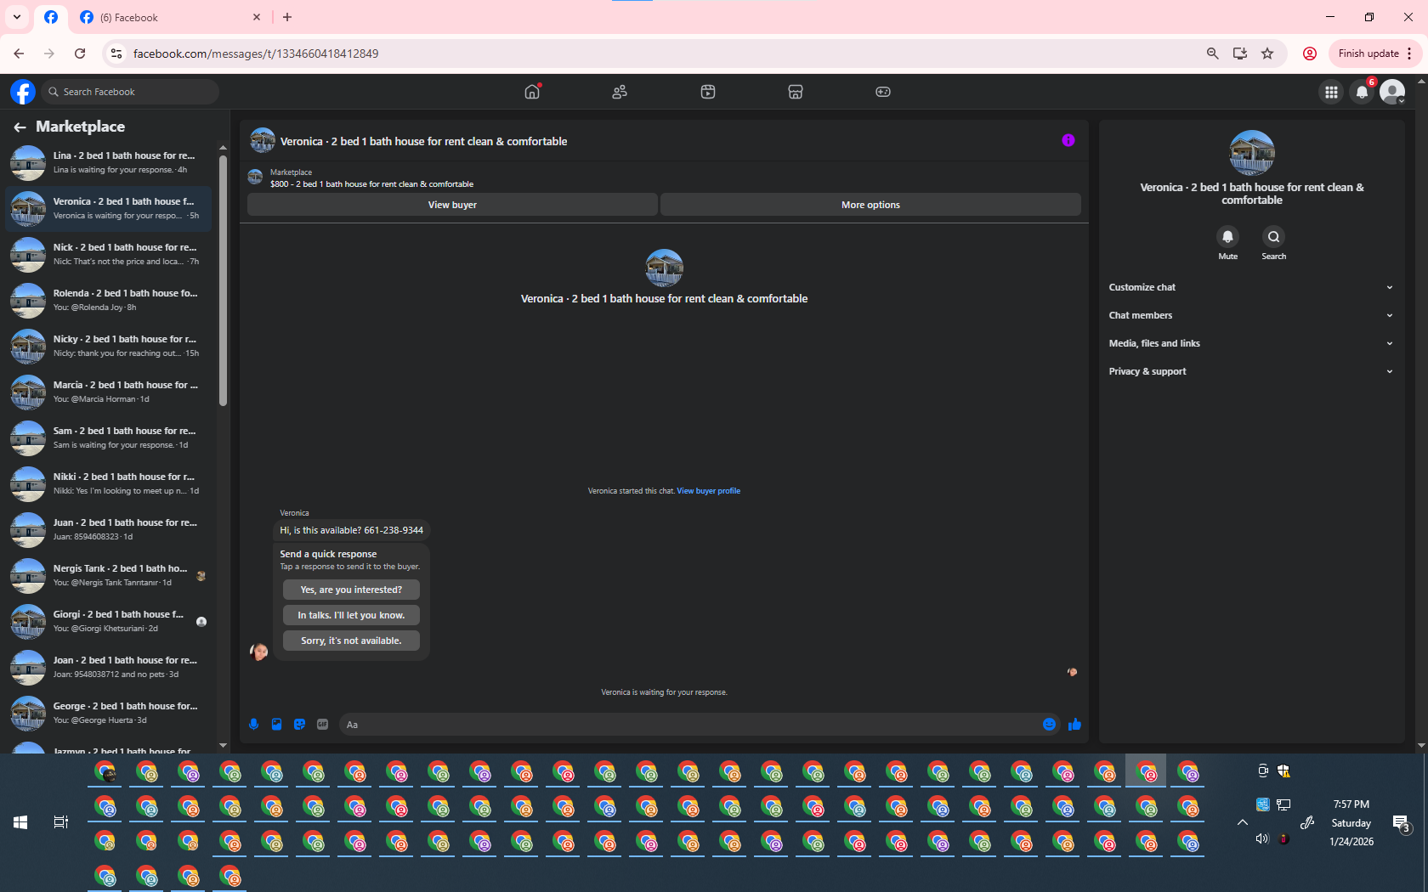This screenshot has height=892, width=1428.
Task: Search in conversation via magnifier icon
Action: [x=1273, y=237]
